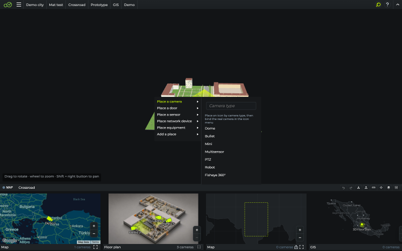Open the search icon in top bar

click(x=378, y=5)
